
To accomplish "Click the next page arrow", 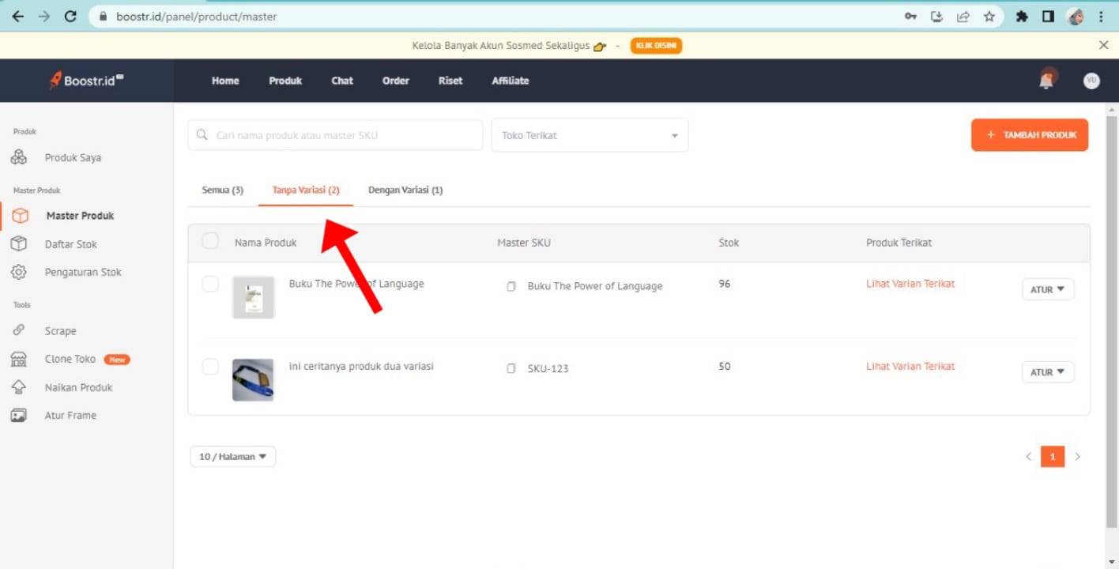I will 1077,457.
